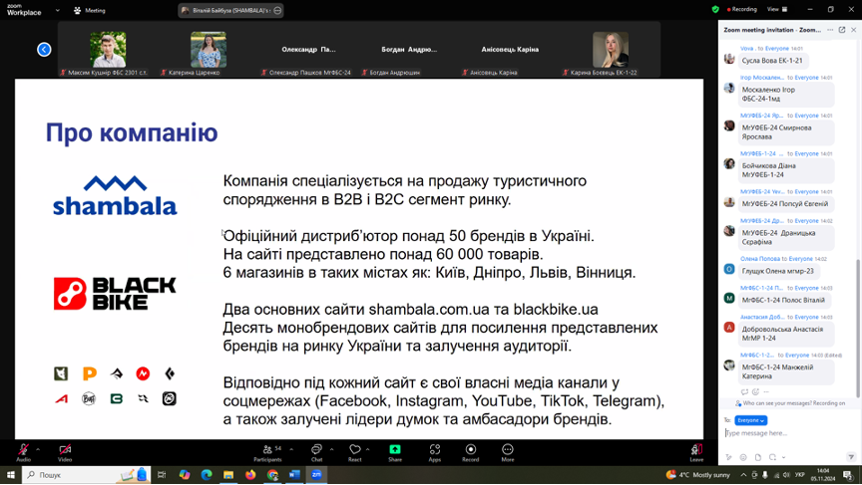862x485 pixels.
Task: Click the chat message input field
Action: point(789,433)
